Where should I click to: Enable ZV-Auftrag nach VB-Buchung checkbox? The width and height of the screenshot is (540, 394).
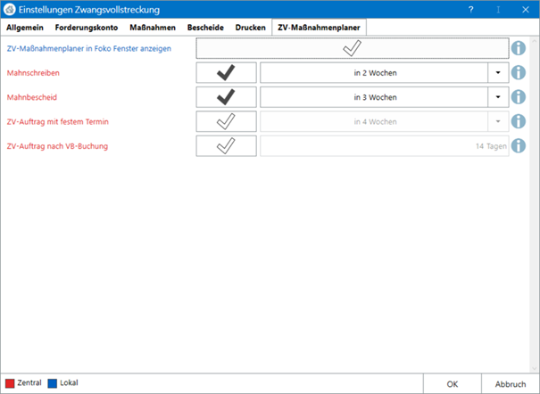click(x=226, y=145)
